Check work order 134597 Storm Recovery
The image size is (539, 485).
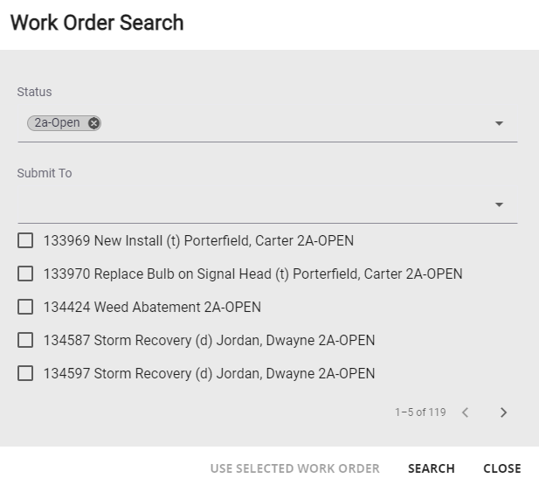click(x=25, y=373)
